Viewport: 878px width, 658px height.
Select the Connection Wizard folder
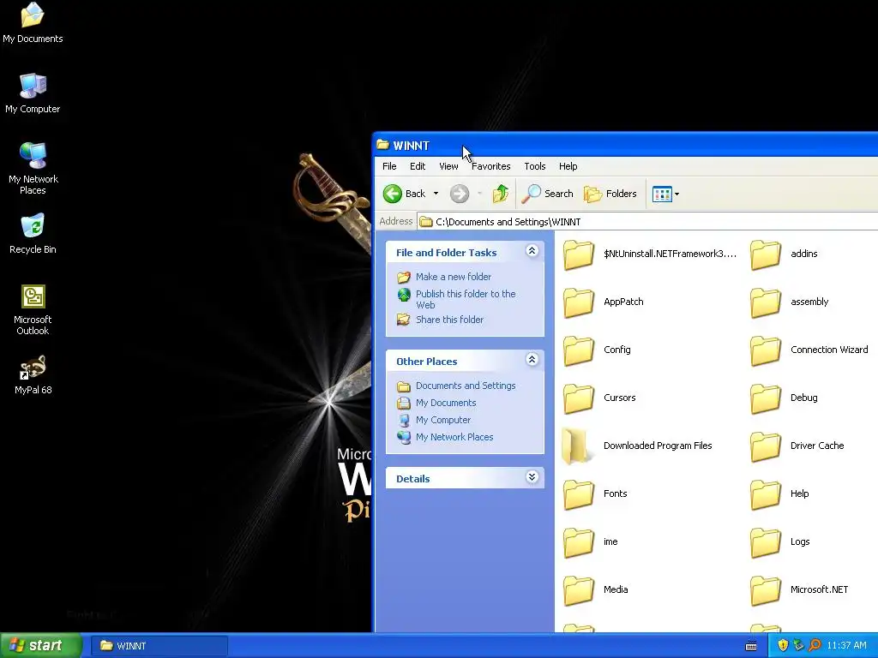click(x=809, y=350)
